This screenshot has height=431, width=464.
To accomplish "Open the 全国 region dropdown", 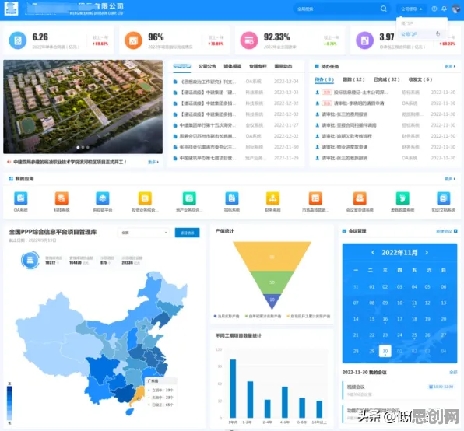I will [x=144, y=233].
